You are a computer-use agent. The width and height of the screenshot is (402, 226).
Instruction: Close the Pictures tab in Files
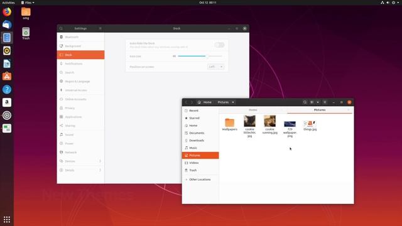click(x=349, y=110)
